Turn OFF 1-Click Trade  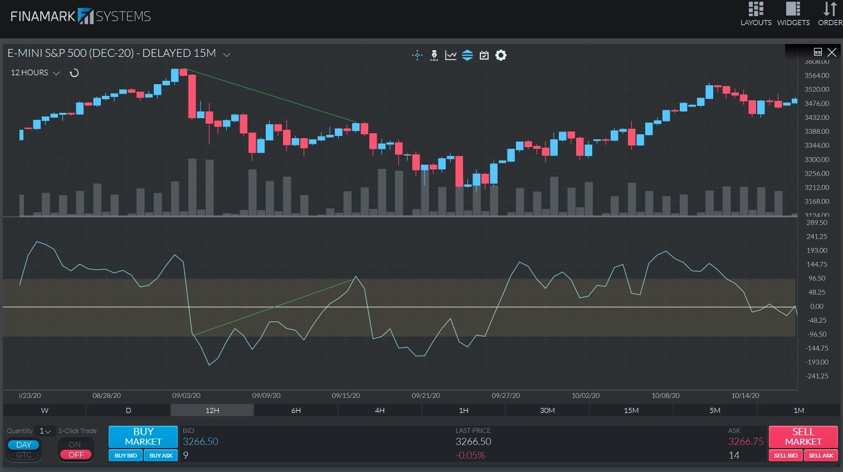pos(76,454)
